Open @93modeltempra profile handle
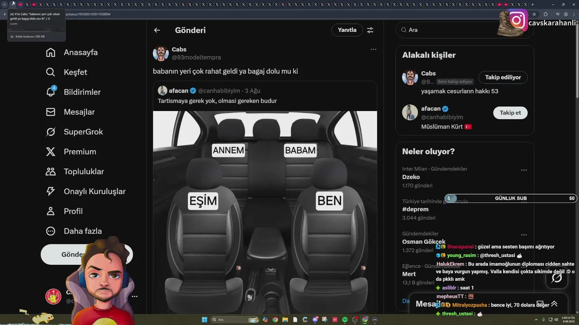Screen dimensions: 579x325 point(196,57)
